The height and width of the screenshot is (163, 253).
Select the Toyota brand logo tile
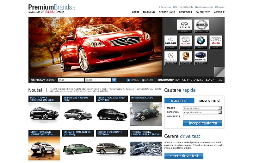point(186,42)
